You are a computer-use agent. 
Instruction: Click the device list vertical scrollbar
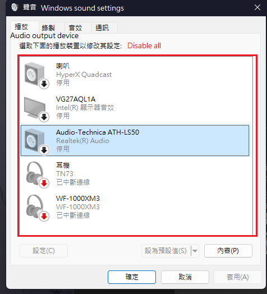click(254, 145)
